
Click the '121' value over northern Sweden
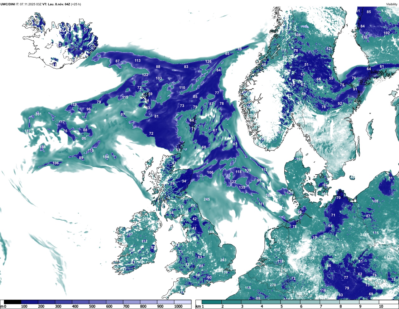coord(329,49)
